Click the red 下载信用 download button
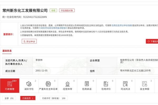The image size is (158, 105). point(152,41)
